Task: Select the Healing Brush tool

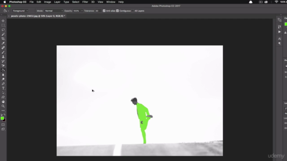Action: [3, 48]
